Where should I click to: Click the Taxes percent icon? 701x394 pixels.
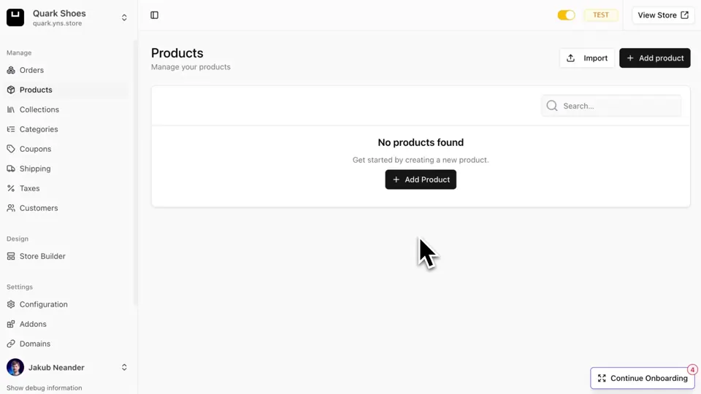coord(11,188)
